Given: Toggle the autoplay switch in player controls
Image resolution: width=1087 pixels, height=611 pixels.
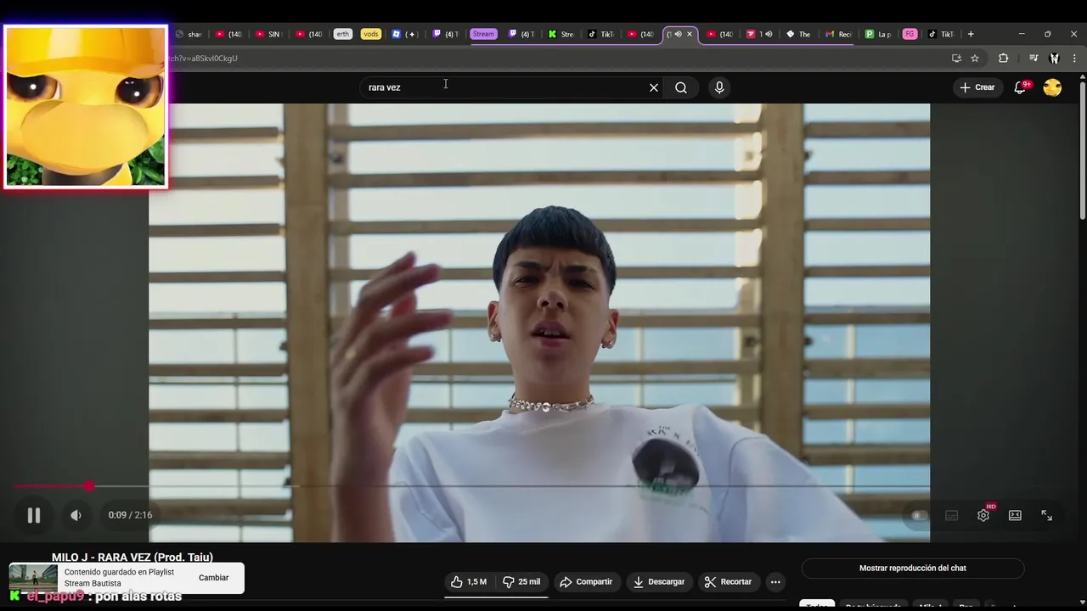Looking at the screenshot, I should click(918, 515).
